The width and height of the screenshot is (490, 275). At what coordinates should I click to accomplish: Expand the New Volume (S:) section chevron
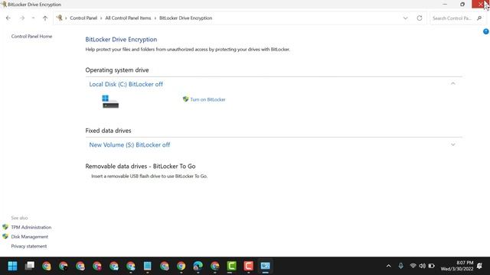tap(452, 144)
